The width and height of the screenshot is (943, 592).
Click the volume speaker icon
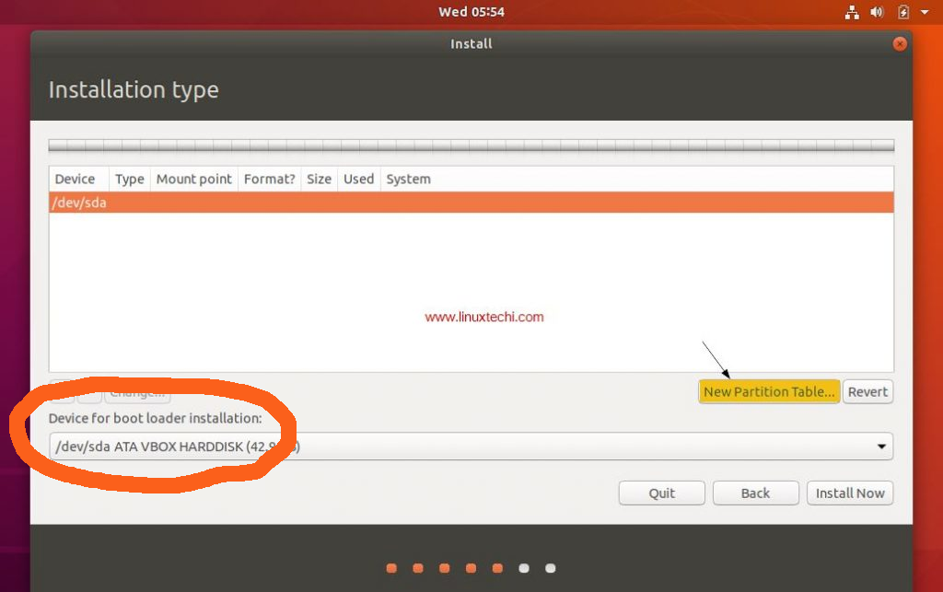click(877, 12)
